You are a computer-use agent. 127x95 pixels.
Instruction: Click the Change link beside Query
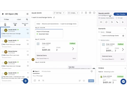[x=108, y=32]
